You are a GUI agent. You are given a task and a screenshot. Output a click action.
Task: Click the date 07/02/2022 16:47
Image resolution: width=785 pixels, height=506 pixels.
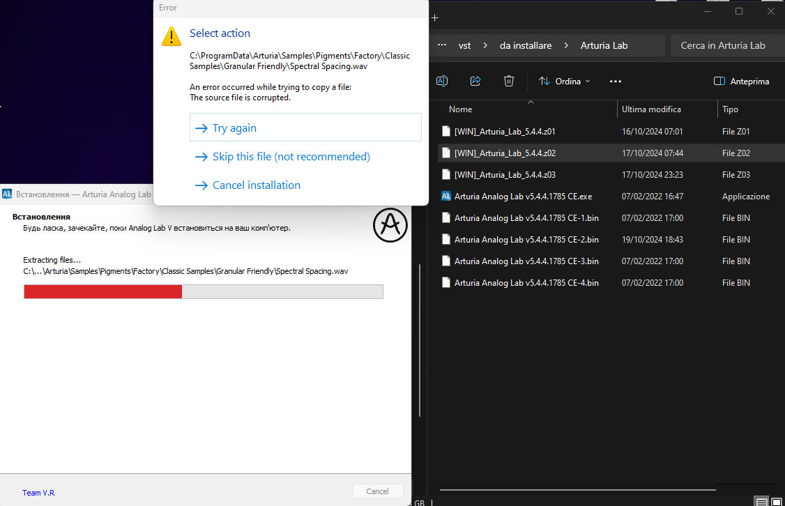(653, 196)
